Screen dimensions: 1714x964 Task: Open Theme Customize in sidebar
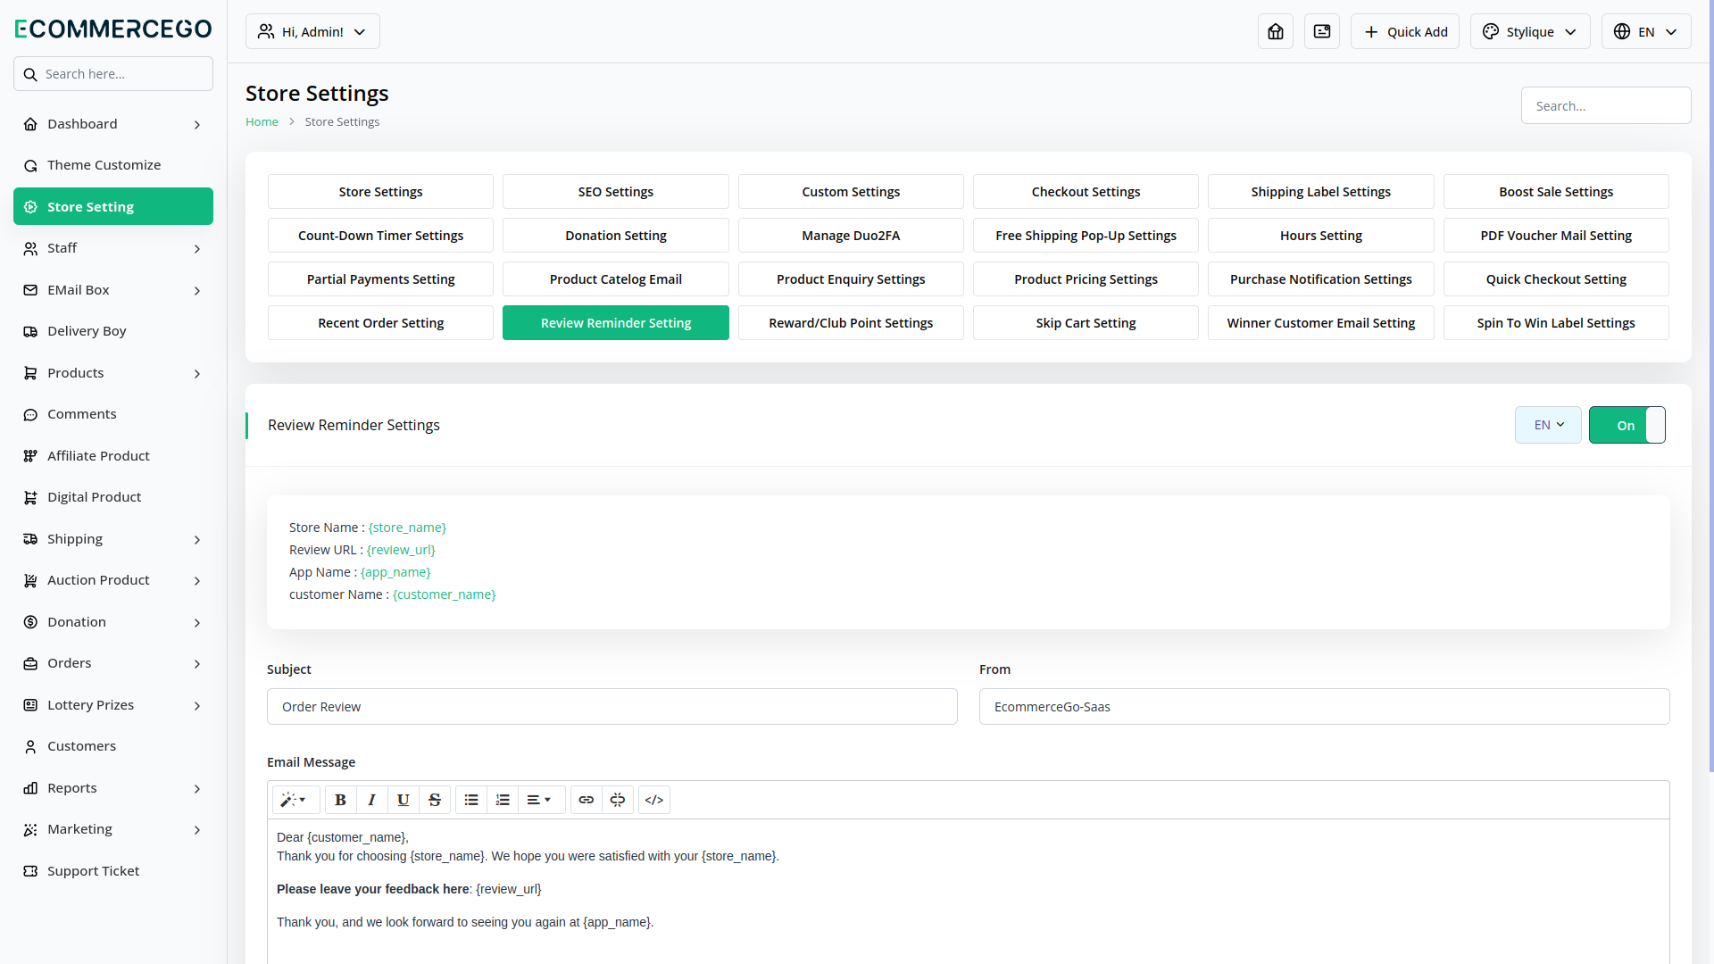click(113, 165)
